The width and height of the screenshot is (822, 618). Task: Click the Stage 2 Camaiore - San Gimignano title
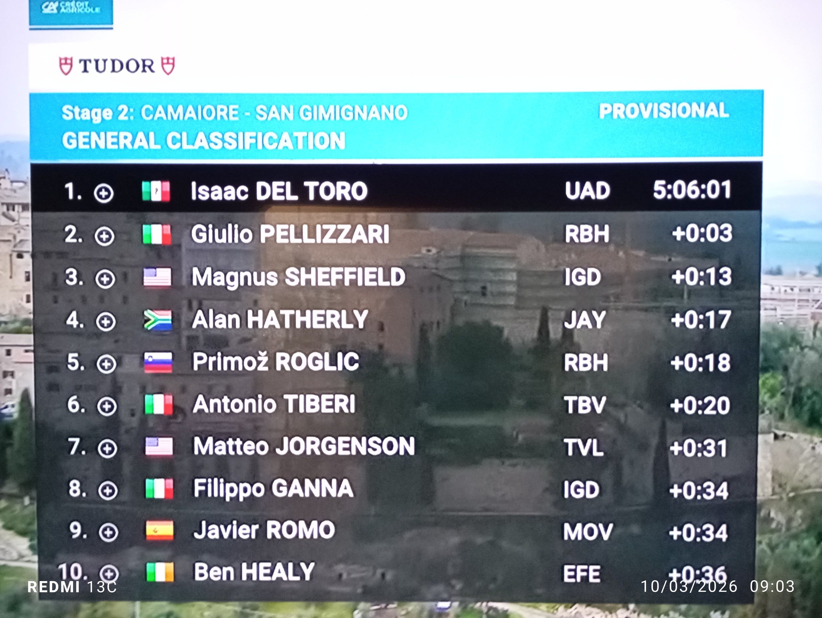click(x=234, y=113)
